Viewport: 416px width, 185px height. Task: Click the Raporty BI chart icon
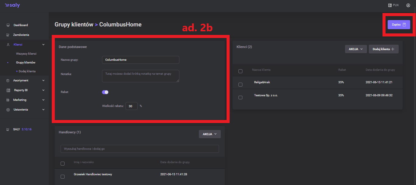[8, 90]
